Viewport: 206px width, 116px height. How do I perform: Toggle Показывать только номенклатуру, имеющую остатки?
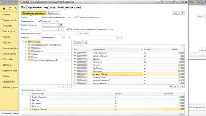pyautogui.click(x=68, y=29)
